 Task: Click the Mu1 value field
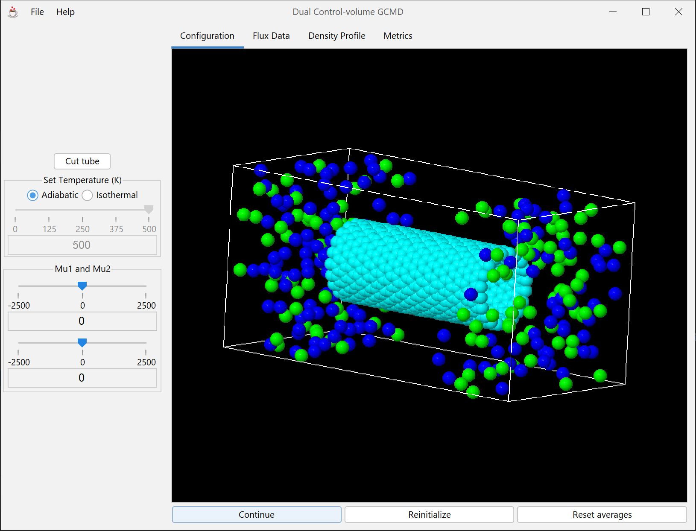[82, 321]
